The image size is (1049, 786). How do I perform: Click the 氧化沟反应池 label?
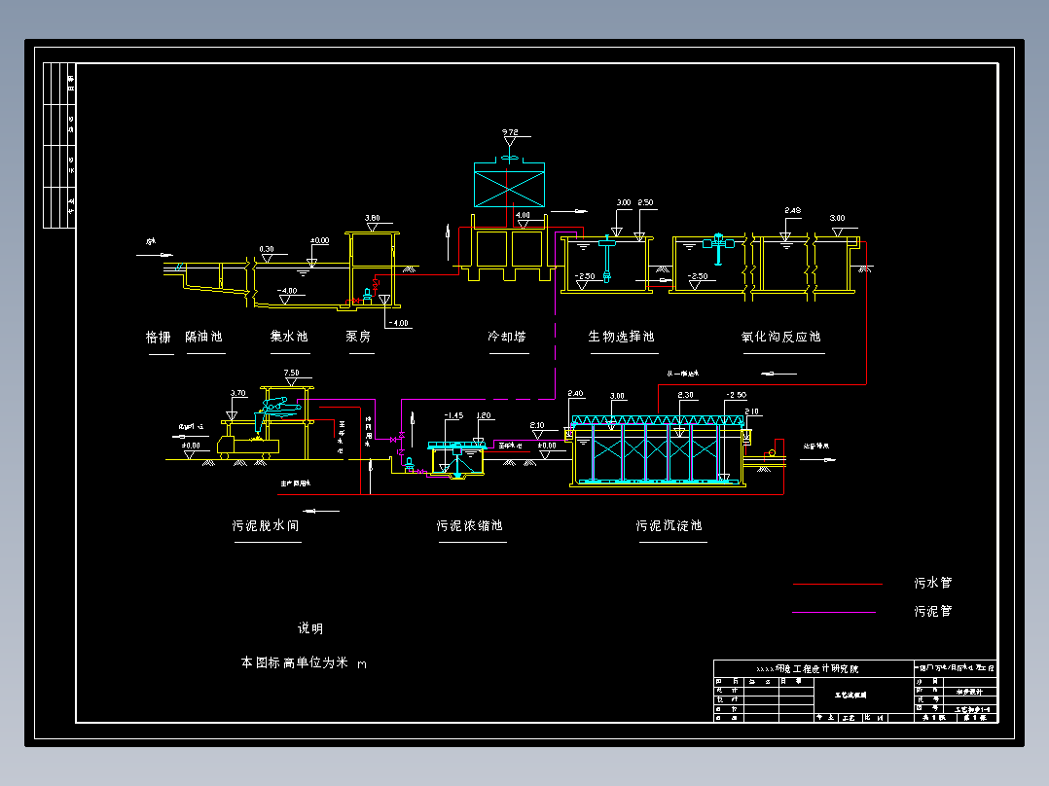[x=780, y=337]
